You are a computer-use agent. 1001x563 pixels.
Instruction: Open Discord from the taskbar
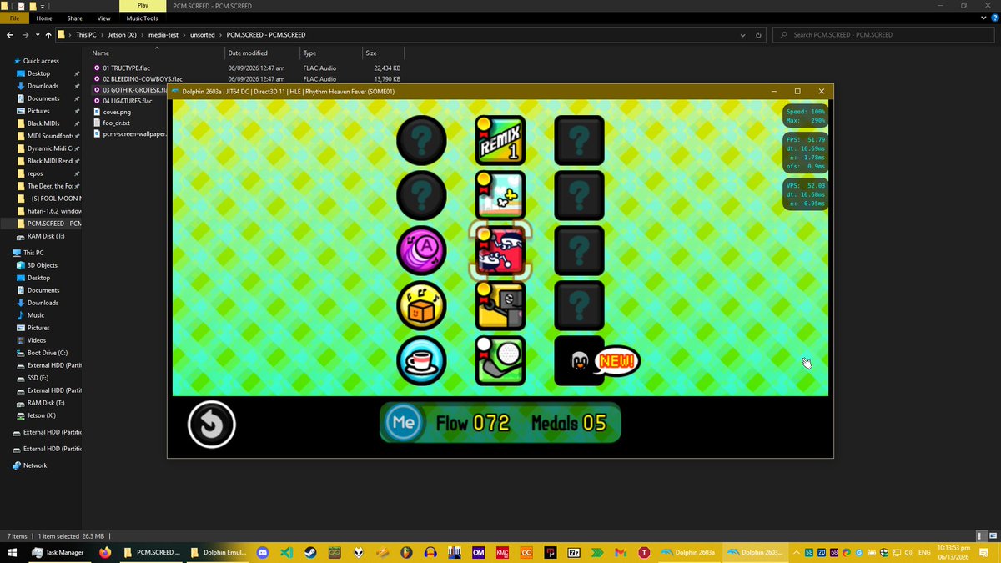tap(264, 552)
